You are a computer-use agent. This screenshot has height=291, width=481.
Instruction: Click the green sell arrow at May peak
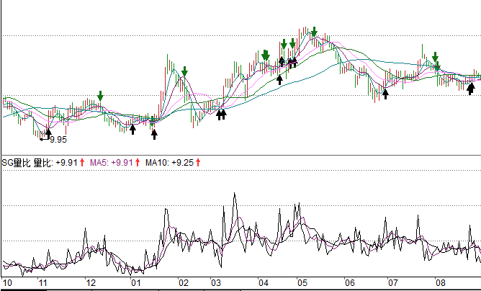pyautogui.click(x=314, y=32)
